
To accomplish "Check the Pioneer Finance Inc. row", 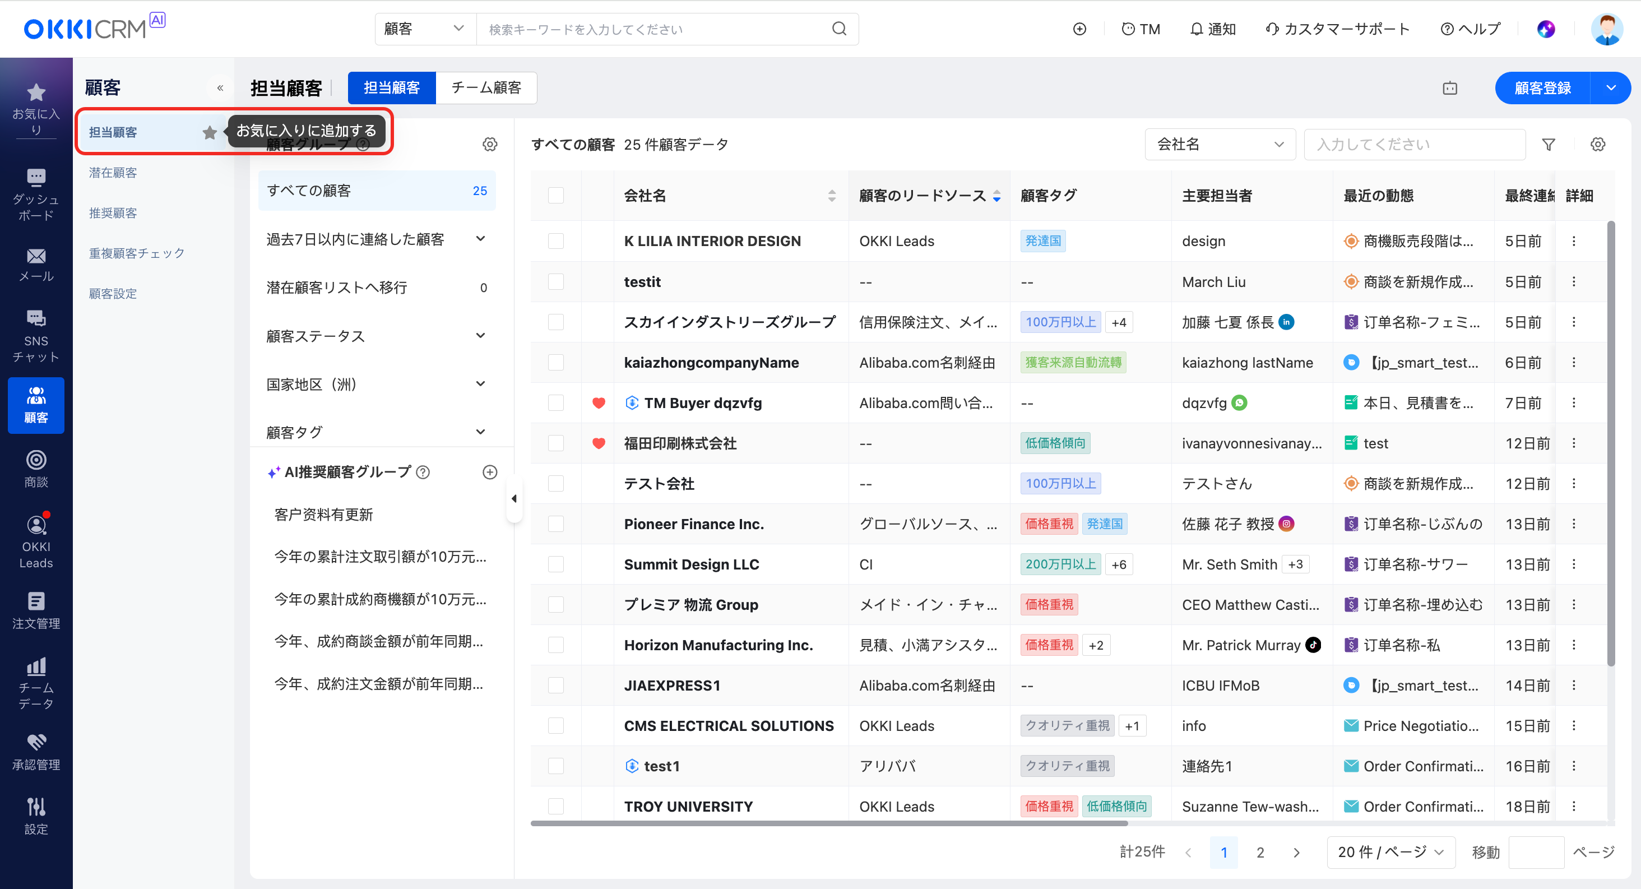I will tap(555, 523).
